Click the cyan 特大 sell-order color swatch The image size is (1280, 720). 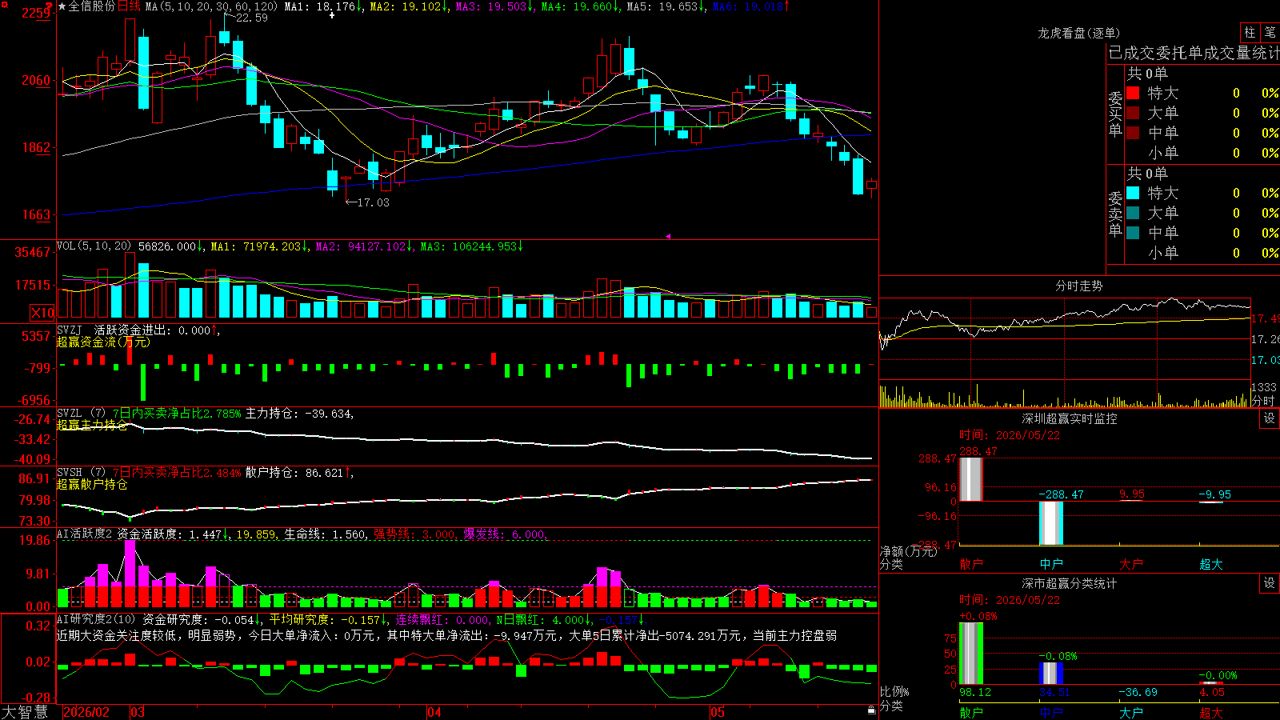tap(1133, 193)
